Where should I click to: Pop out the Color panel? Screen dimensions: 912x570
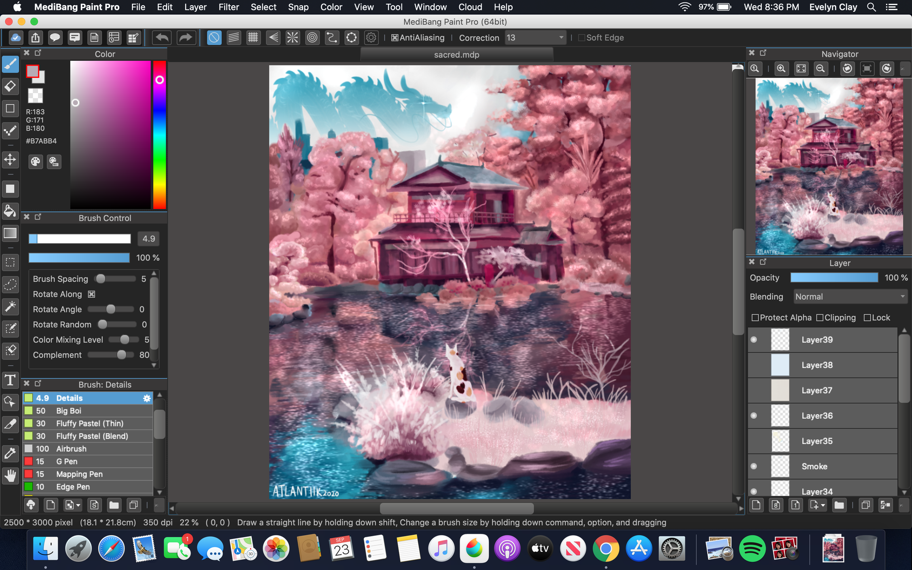click(38, 53)
